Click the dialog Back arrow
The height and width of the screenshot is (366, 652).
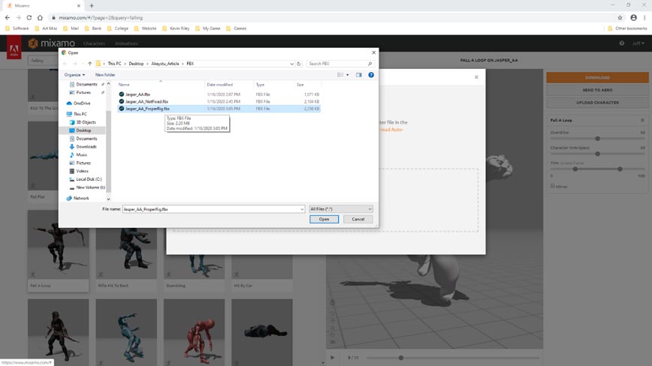(x=65, y=64)
